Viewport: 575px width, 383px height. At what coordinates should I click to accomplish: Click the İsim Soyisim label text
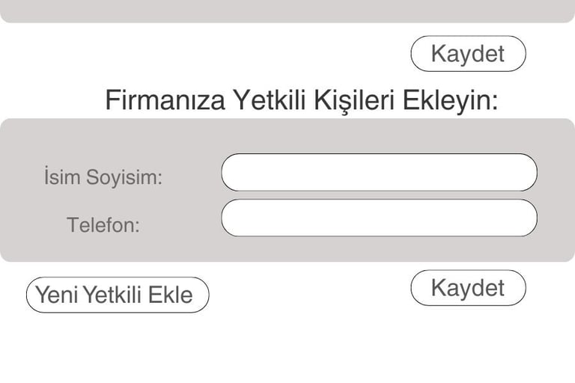103,178
